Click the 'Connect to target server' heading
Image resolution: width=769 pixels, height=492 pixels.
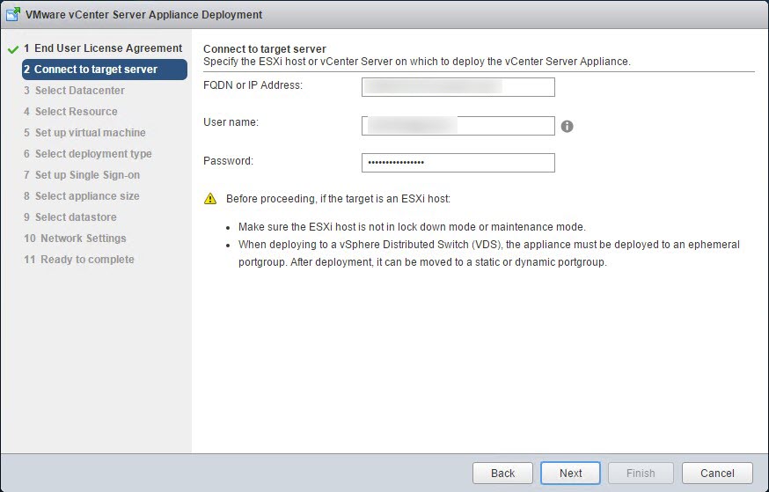click(x=265, y=49)
